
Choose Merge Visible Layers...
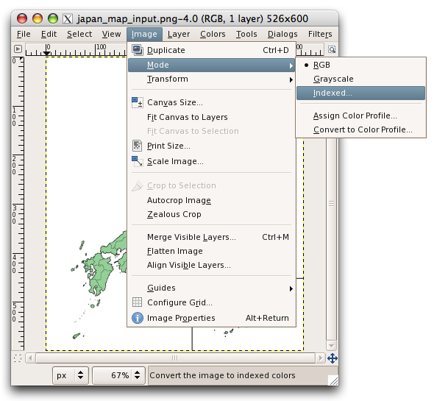pyautogui.click(x=211, y=237)
